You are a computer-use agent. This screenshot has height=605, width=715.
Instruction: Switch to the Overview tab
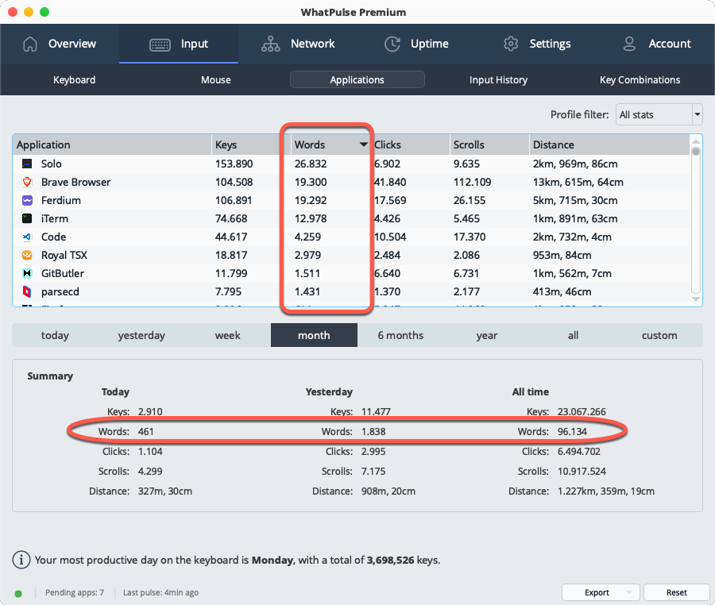click(60, 44)
